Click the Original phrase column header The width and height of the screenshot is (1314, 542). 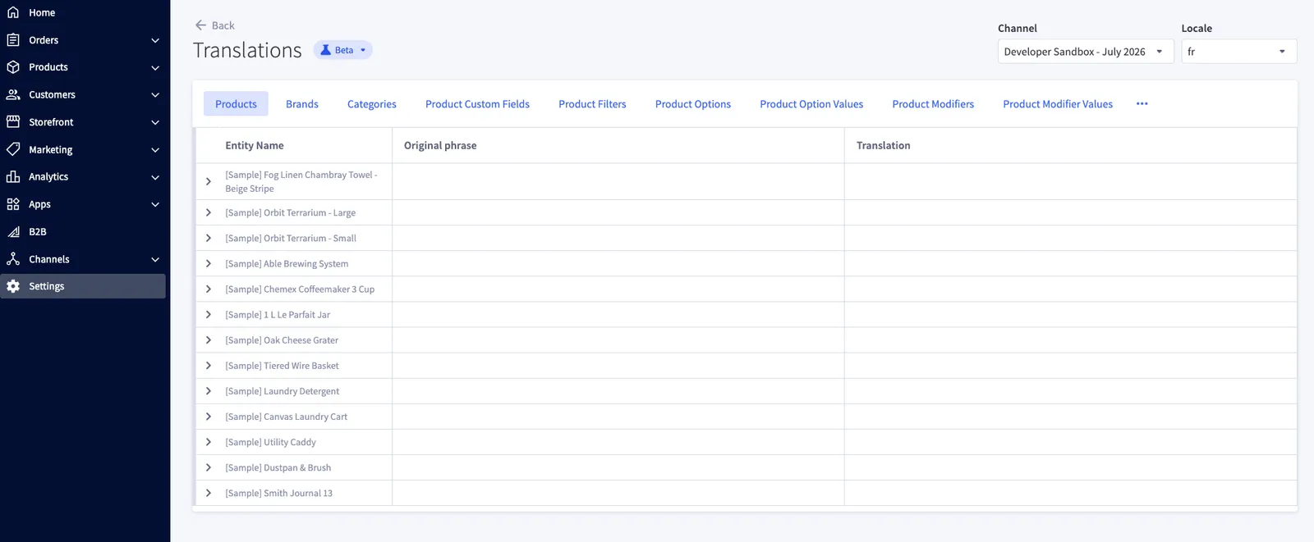point(440,145)
